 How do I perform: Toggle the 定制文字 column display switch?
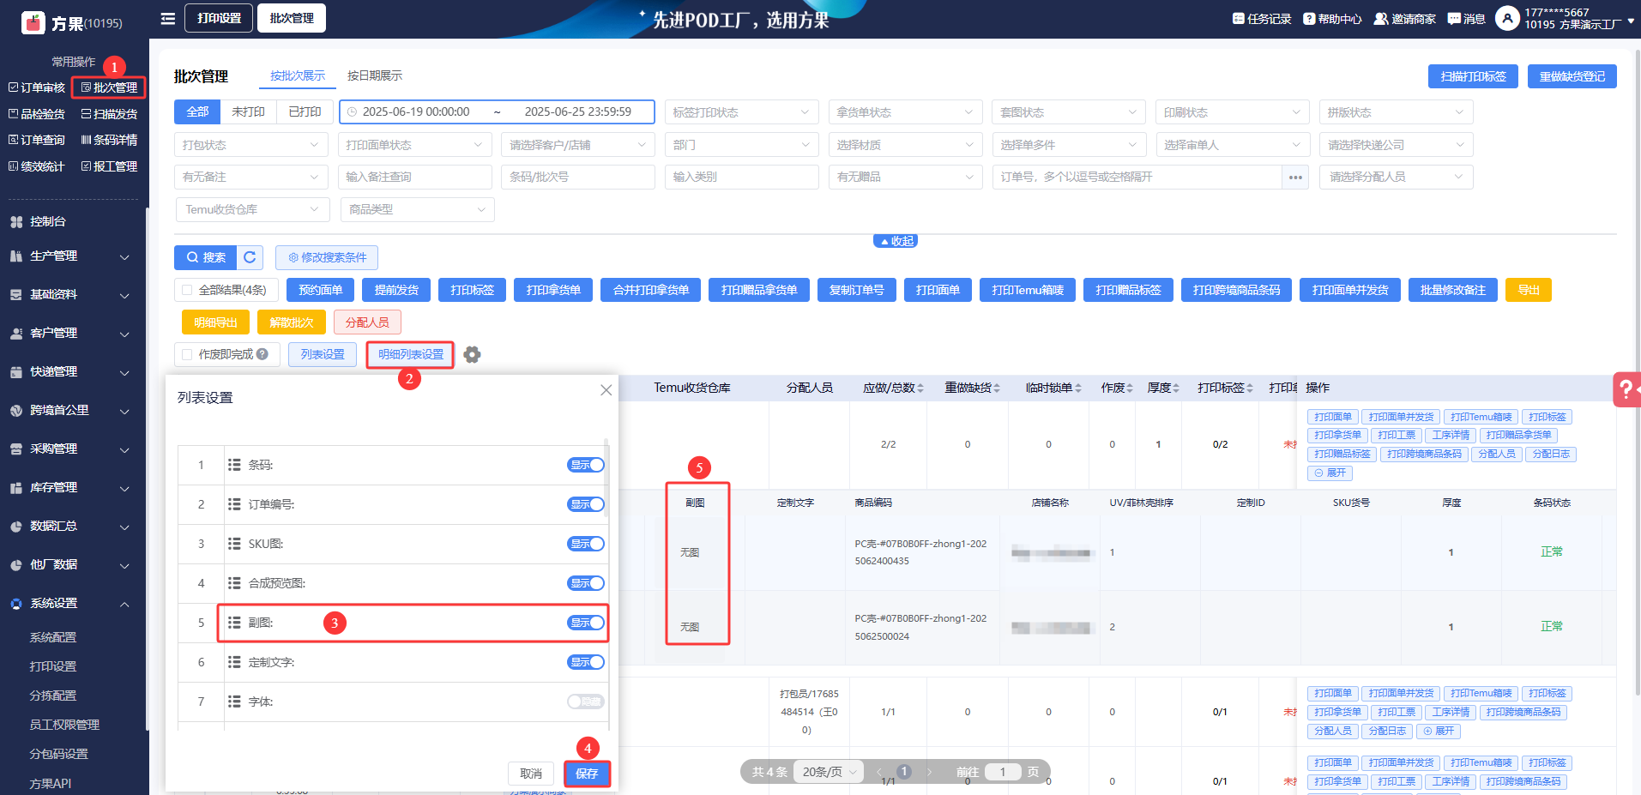(x=586, y=662)
